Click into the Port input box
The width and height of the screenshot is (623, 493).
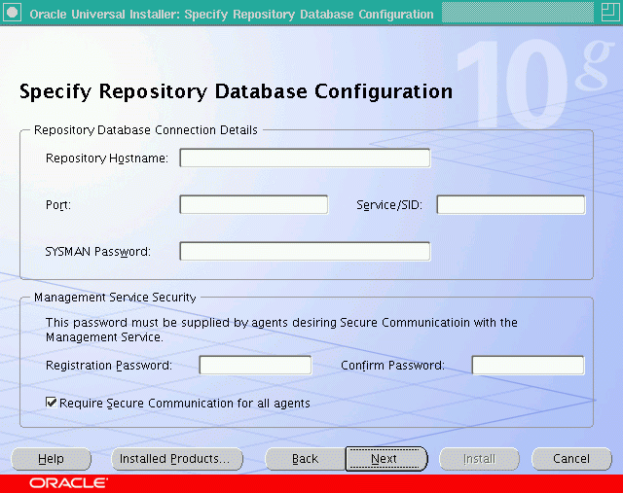tap(254, 205)
